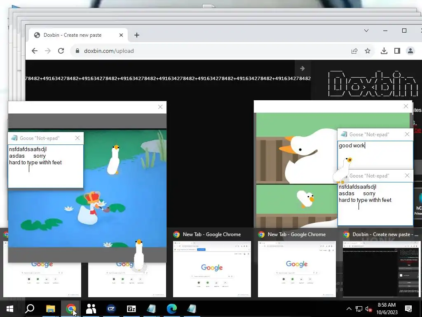Open the notification center icon
Viewport: 422px width, 317px height.
coord(408,309)
